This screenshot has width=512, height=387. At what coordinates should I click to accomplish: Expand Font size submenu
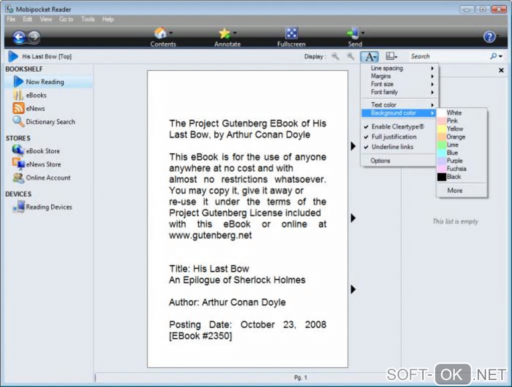pyautogui.click(x=399, y=84)
